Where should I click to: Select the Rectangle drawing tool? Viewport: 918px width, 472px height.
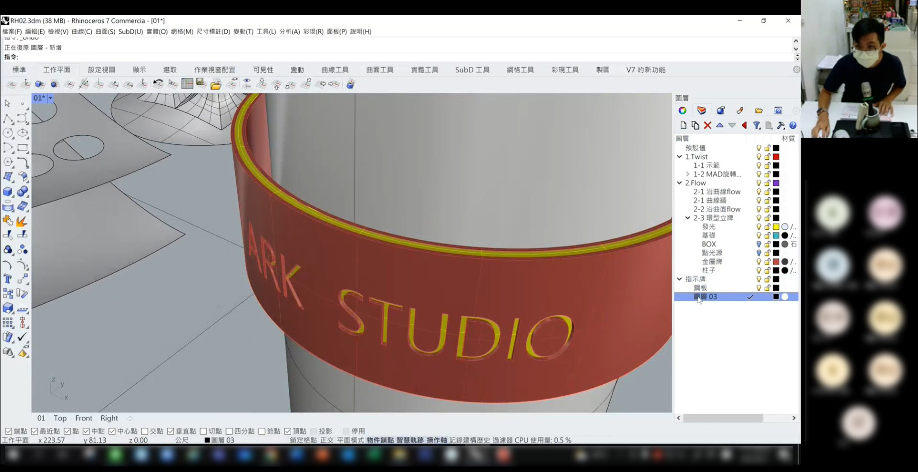tap(23, 148)
